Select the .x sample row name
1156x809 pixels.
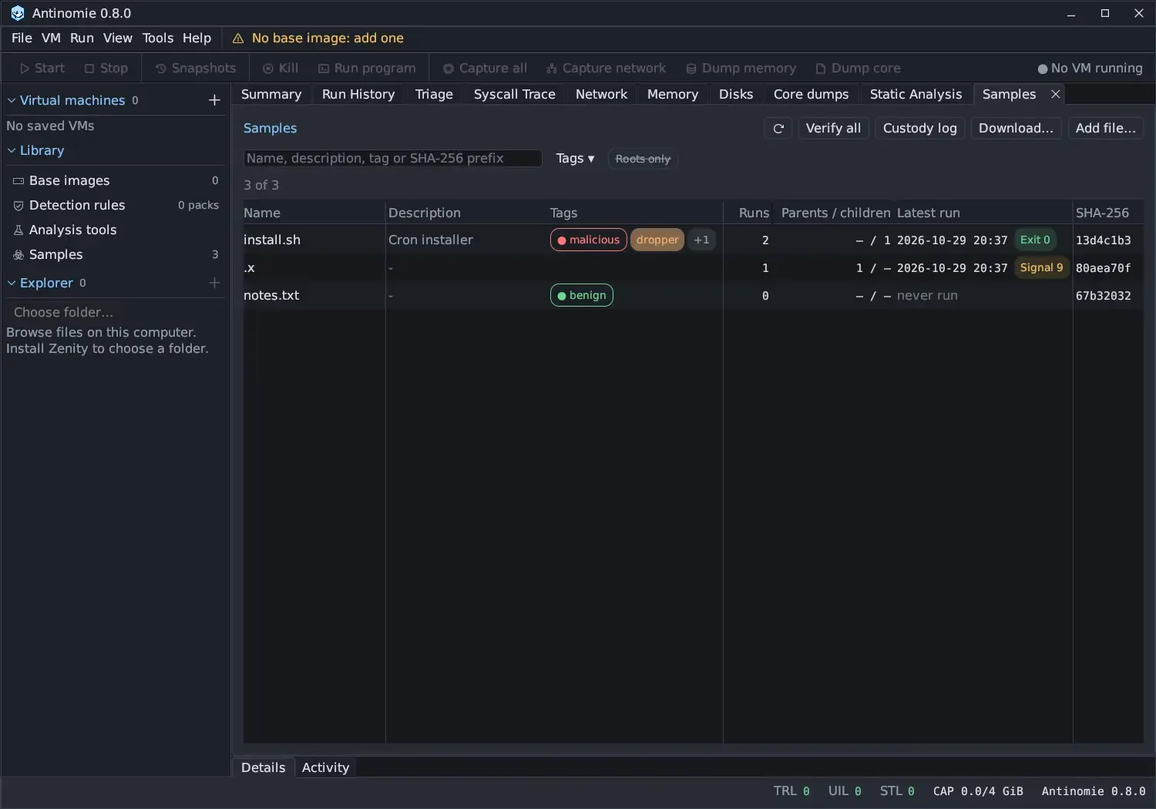click(x=250, y=267)
